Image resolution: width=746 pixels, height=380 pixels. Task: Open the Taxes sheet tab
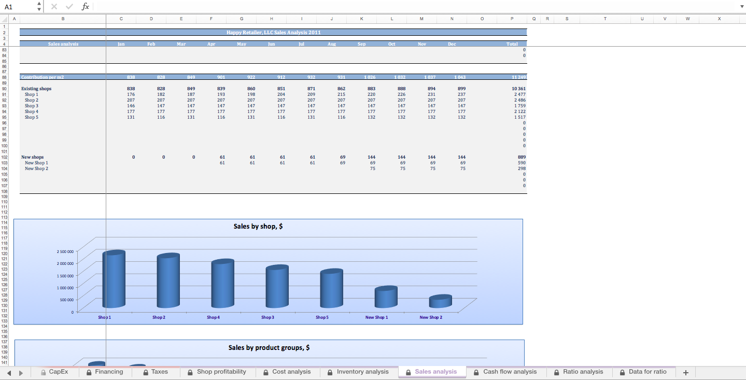[x=156, y=372]
